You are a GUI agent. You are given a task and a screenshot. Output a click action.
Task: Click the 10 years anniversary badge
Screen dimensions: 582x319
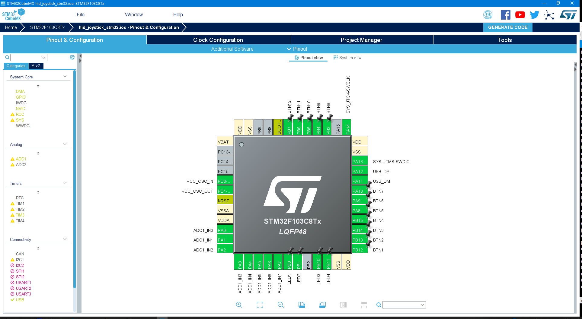tap(488, 15)
